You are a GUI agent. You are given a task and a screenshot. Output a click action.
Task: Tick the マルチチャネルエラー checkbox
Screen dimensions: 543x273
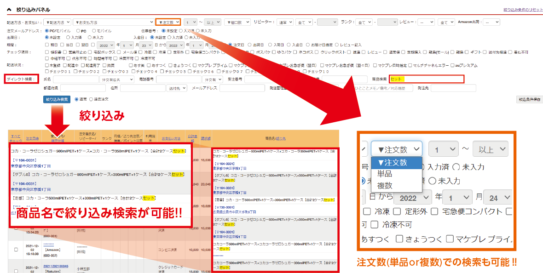coord(411,65)
